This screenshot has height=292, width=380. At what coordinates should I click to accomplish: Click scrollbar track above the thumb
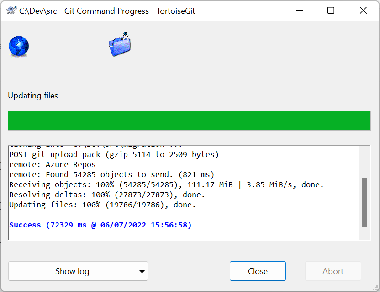[364, 162]
